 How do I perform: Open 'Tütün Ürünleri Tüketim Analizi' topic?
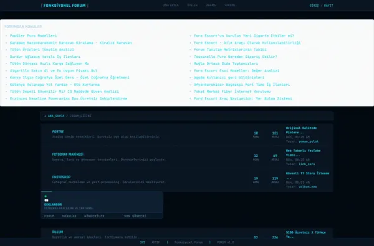pyautogui.click(x=42, y=50)
